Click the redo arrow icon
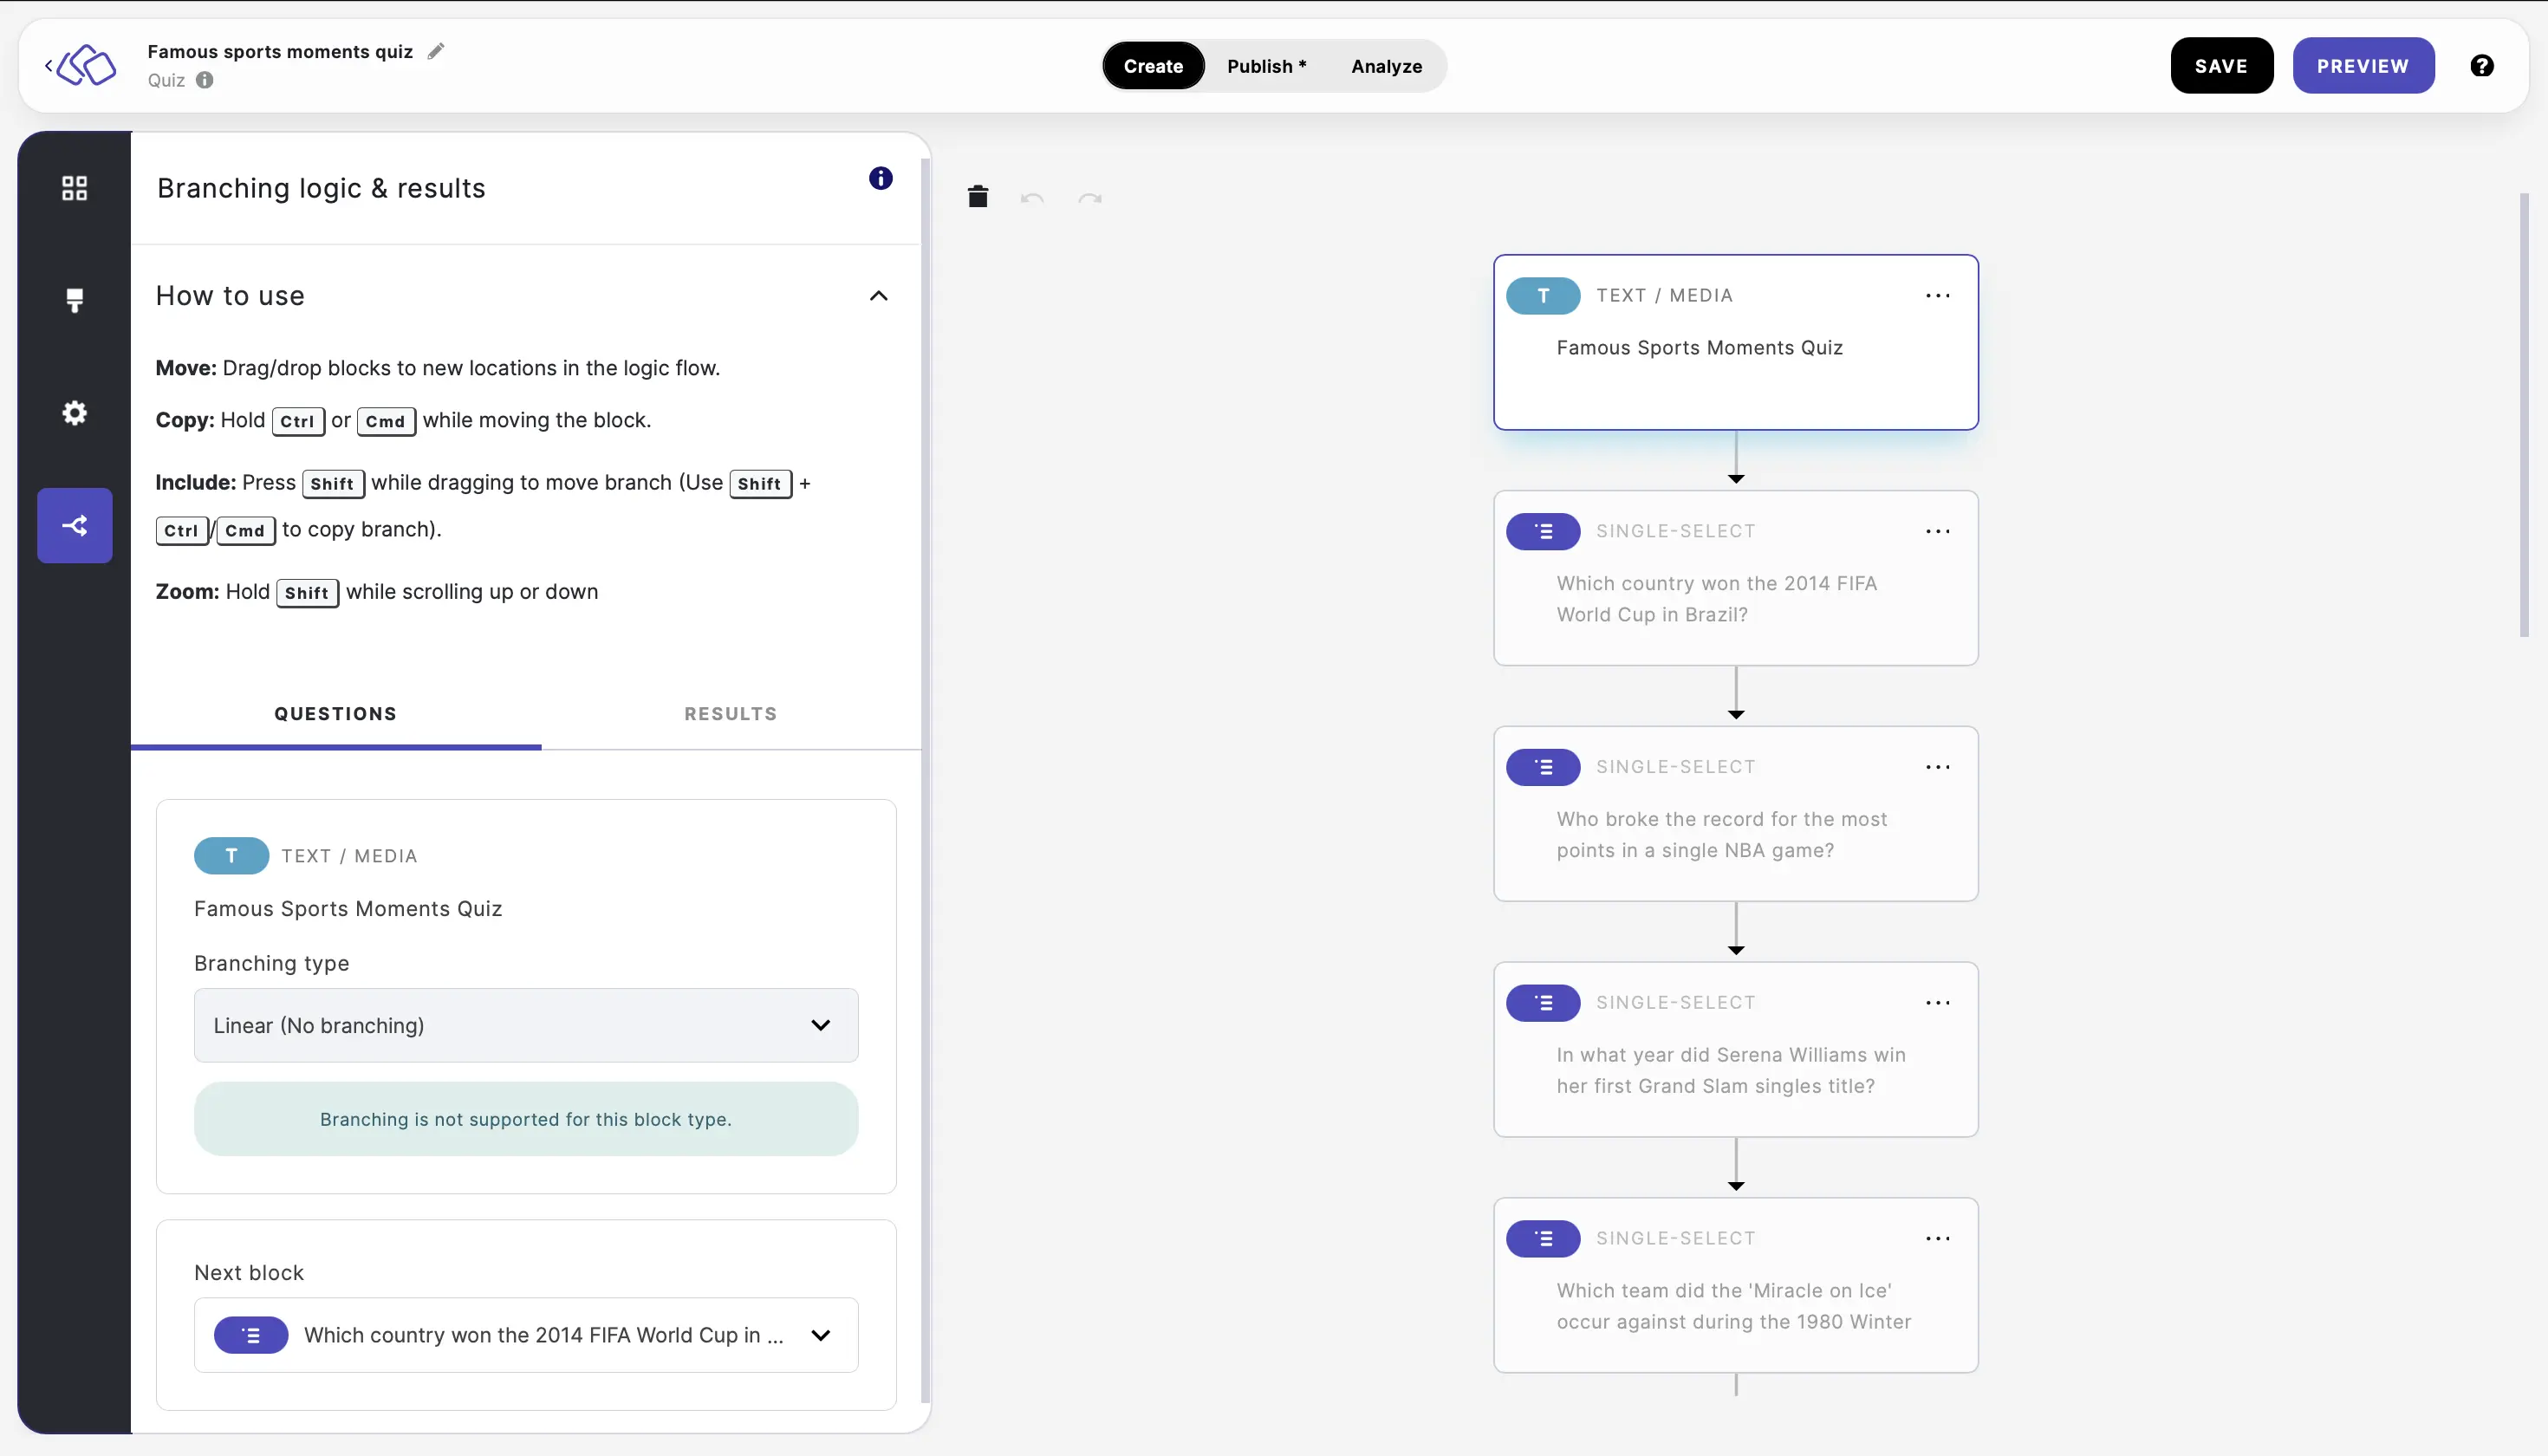The image size is (2548, 1456). [1090, 199]
